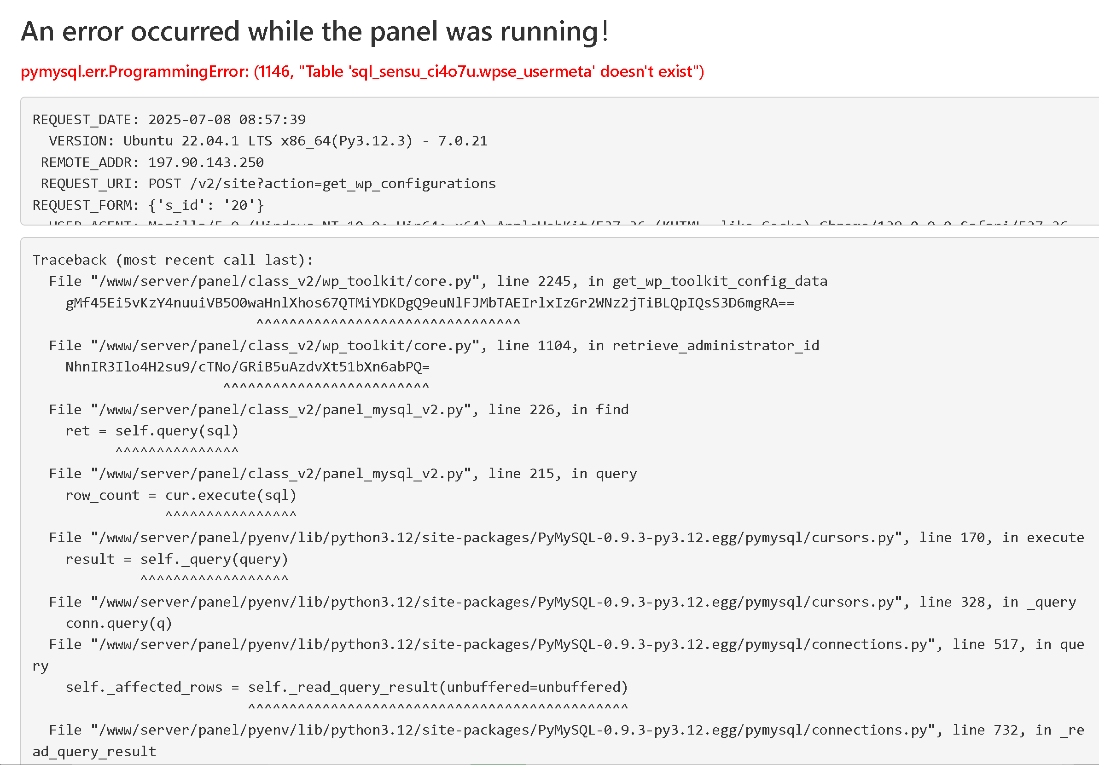
Task: Click the "Traceback (most recent call last)" line
Action: (173, 260)
